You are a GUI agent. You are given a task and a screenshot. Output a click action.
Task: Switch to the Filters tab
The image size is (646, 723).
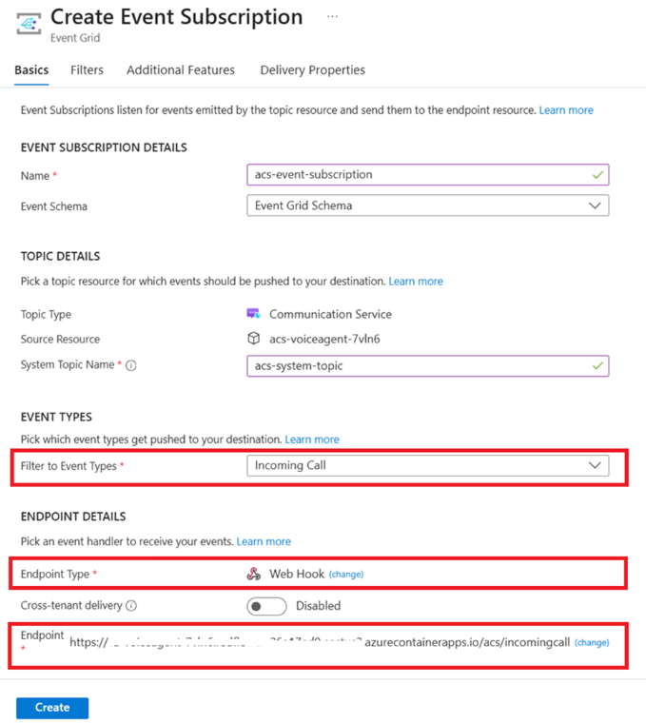[x=87, y=70]
